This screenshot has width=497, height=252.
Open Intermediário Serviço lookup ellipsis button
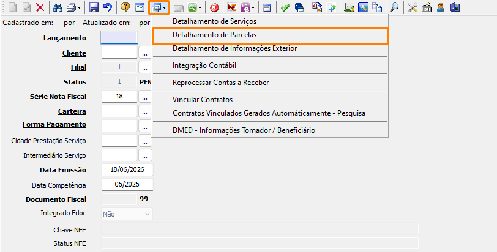(145, 155)
